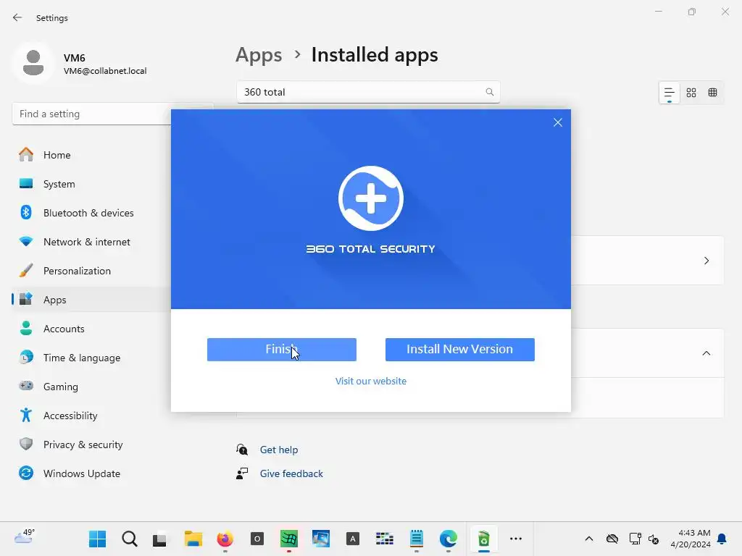Open the colored-grid taskbar app
Screen dimensions: 742x556
tap(385, 539)
